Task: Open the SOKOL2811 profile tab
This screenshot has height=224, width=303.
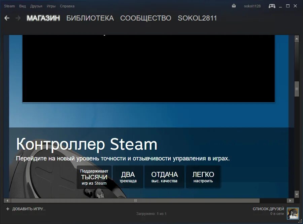Action: [197, 18]
